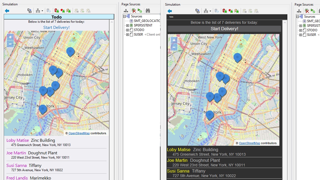Click the green play refresh icon in Page Sources
The height and width of the screenshot is (180, 320).
[x=139, y=10]
